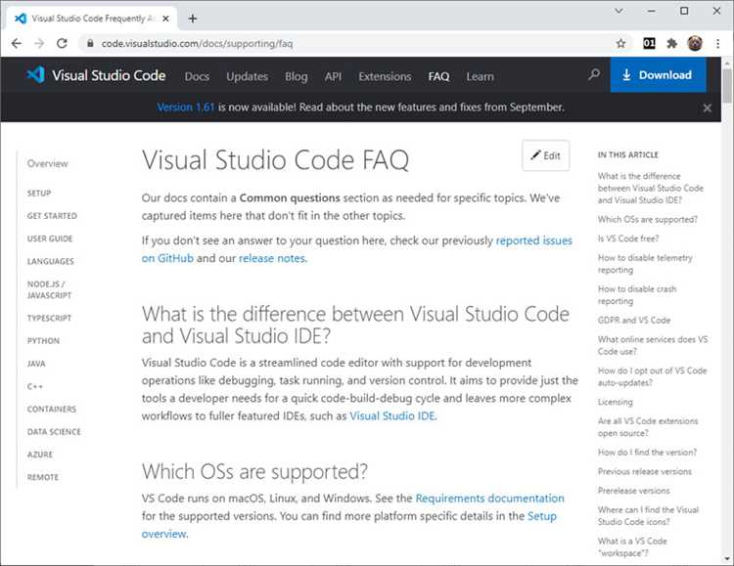Open the Requirements documentation link

click(x=489, y=499)
